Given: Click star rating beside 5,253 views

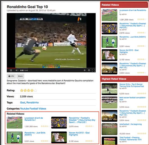Looking at the screenshot, I should [x=142, y=107].
